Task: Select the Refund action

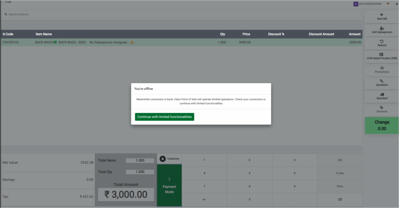Action: coord(382,43)
